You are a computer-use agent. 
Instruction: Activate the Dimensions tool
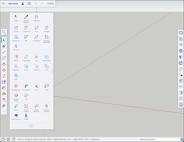coord(16,87)
